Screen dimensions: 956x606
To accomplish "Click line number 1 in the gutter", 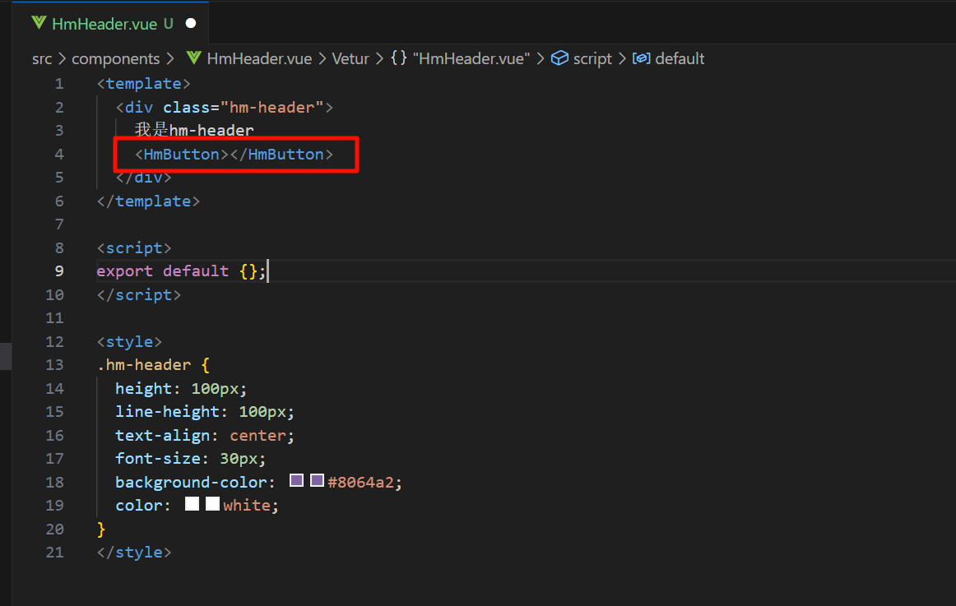I will [59, 83].
